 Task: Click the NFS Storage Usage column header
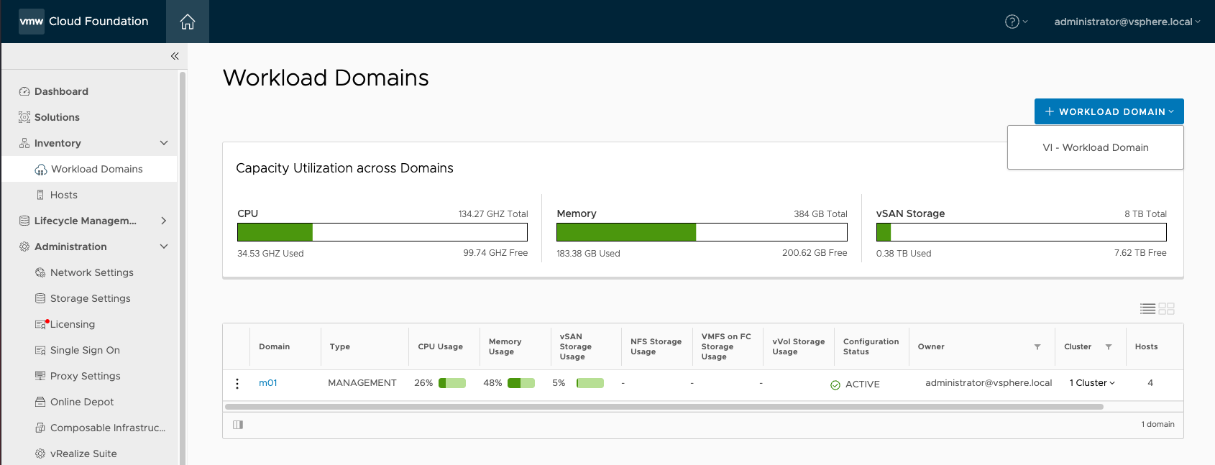pos(656,347)
